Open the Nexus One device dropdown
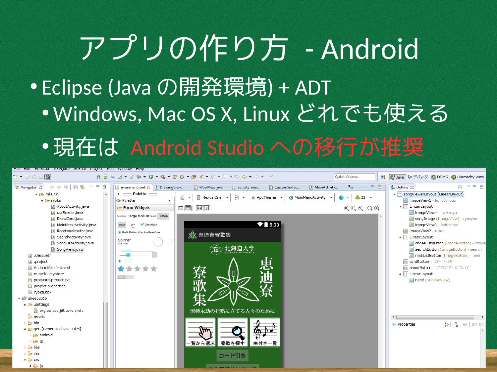The image size is (497, 372). [x=227, y=198]
